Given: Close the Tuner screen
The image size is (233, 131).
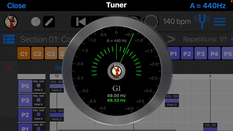Looking at the screenshot, I should click(x=16, y=6).
